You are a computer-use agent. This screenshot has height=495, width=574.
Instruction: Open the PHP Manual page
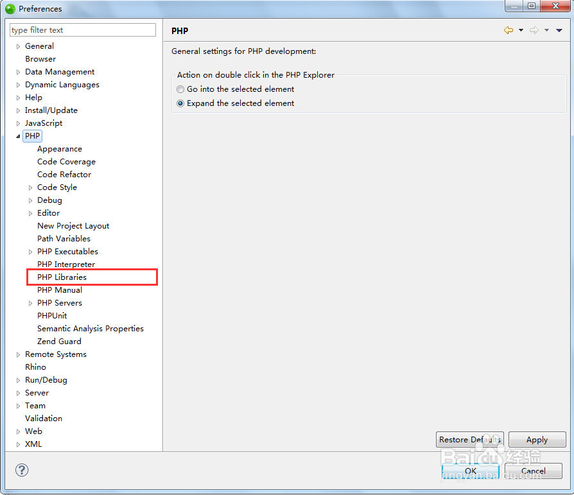coord(59,290)
